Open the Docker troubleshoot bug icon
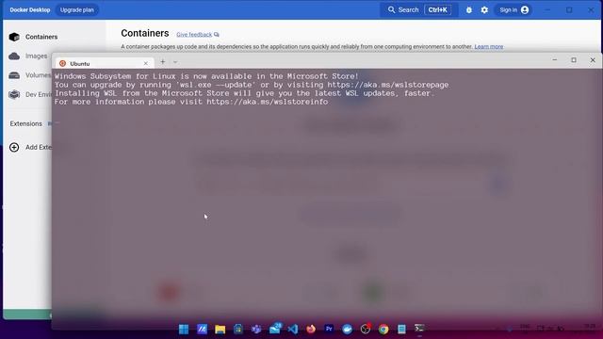Viewport: 603px width, 339px height. click(x=469, y=10)
